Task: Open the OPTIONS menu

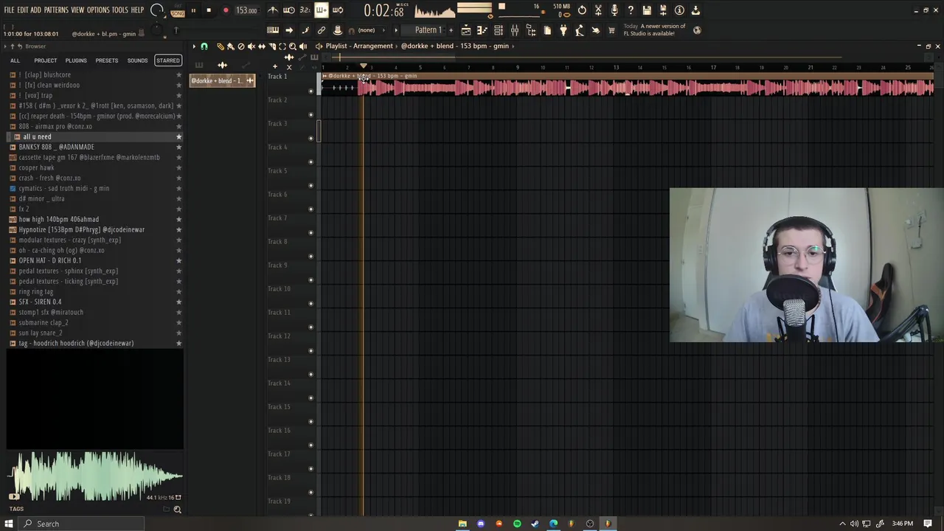Action: tap(98, 10)
